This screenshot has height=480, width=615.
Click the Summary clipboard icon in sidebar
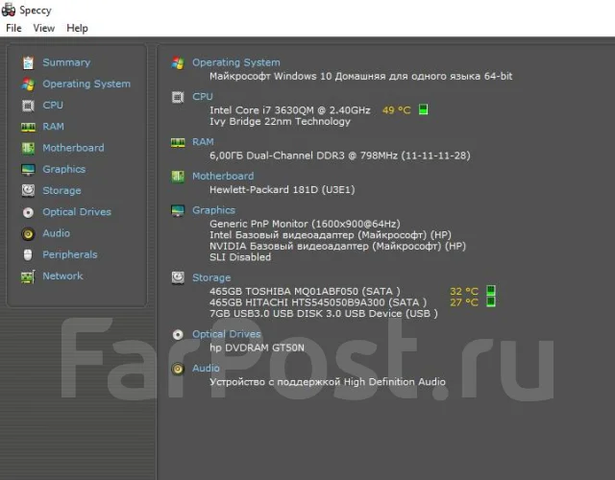click(x=28, y=62)
